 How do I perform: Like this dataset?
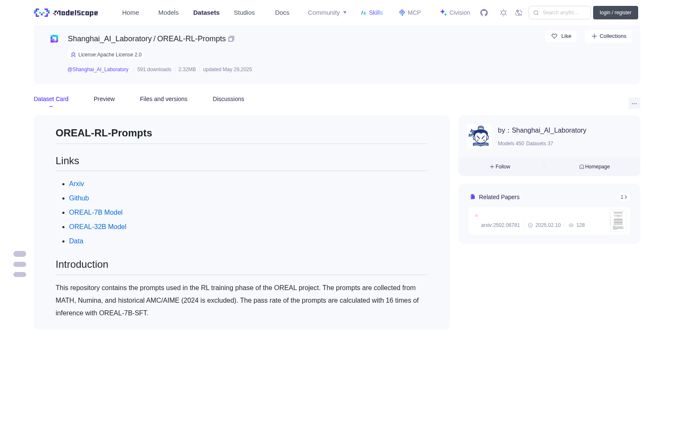coord(561,36)
